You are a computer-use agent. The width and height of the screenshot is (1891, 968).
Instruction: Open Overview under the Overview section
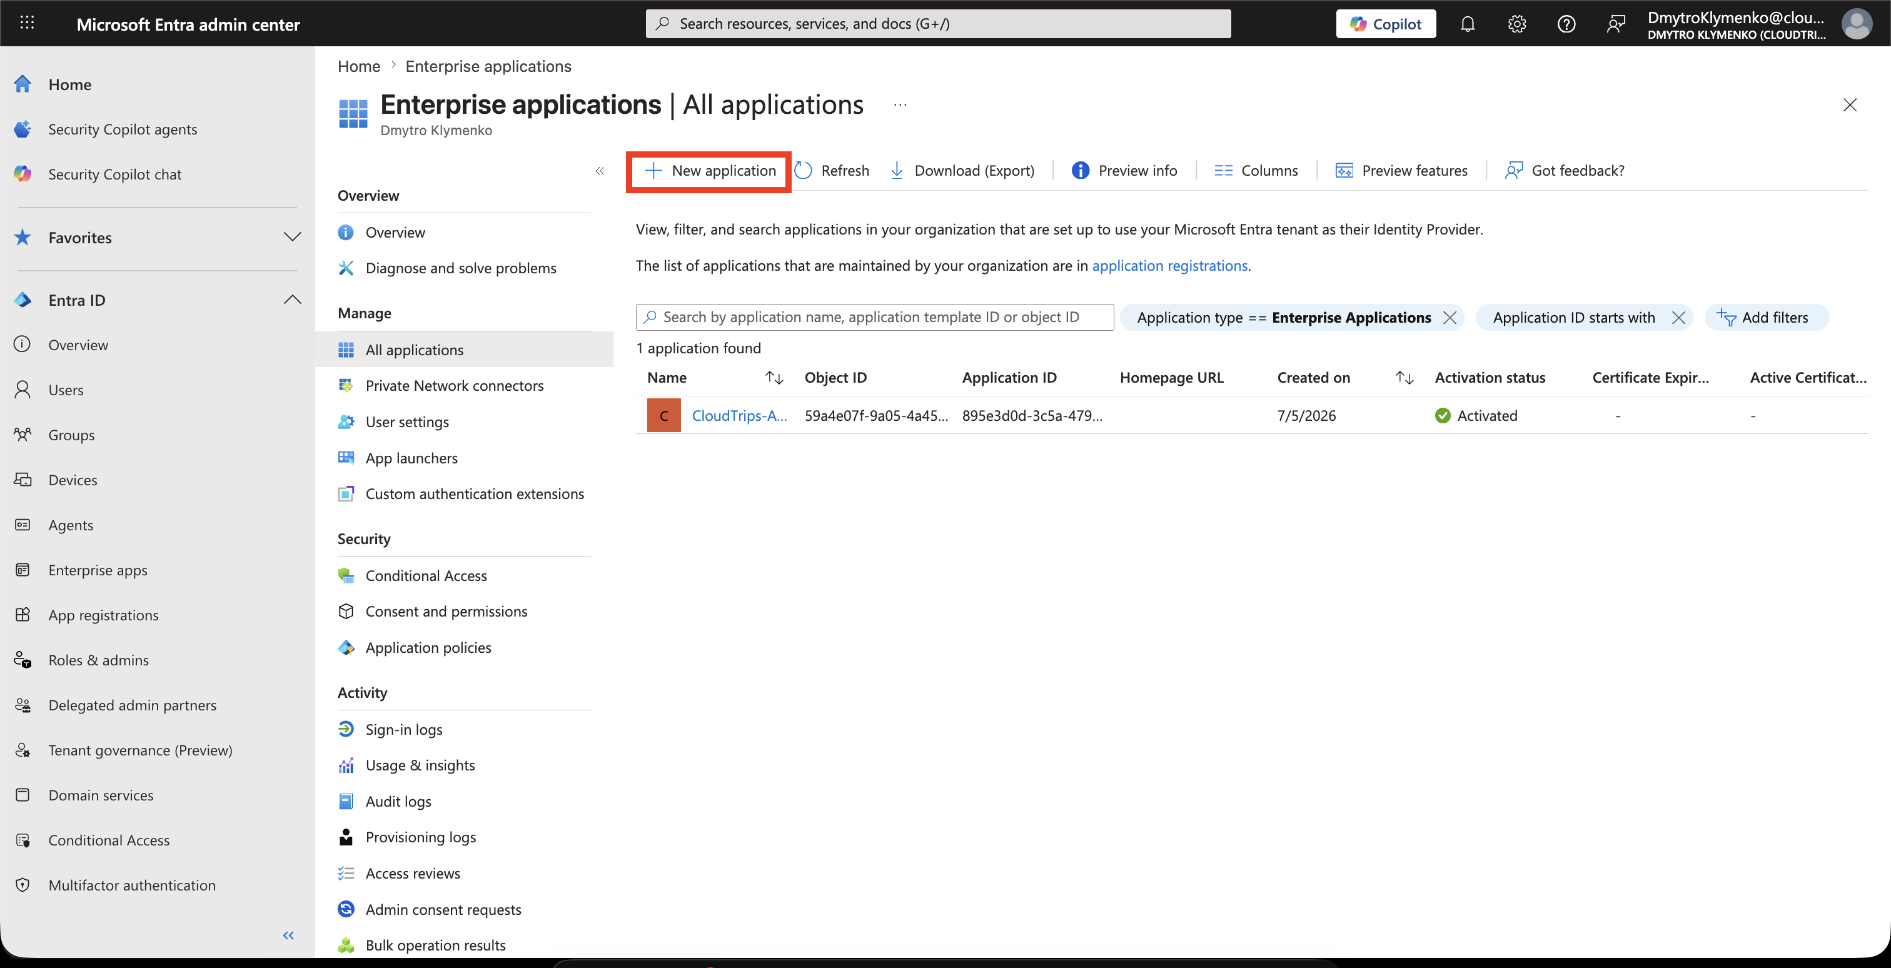[x=395, y=232]
